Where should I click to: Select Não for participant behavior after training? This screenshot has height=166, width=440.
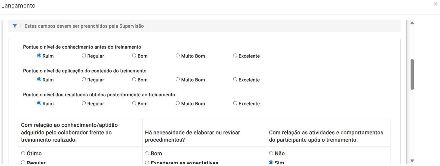(271, 153)
